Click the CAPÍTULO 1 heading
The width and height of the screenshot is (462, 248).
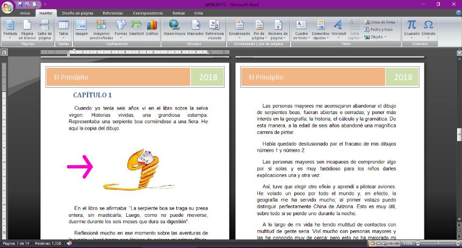point(92,95)
